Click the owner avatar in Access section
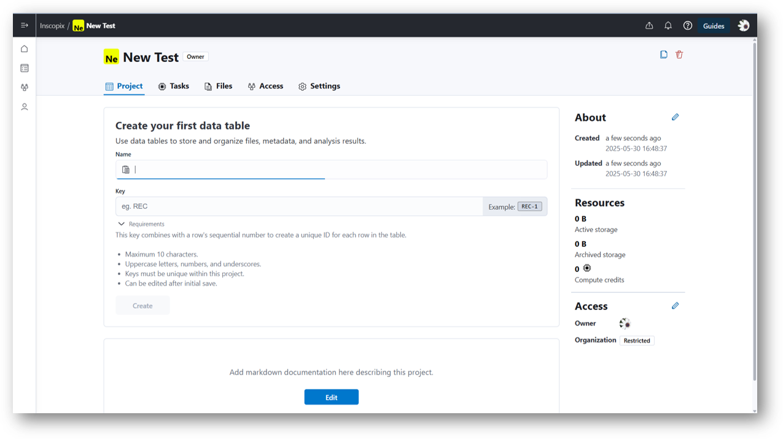The image size is (783, 439). pyautogui.click(x=625, y=324)
